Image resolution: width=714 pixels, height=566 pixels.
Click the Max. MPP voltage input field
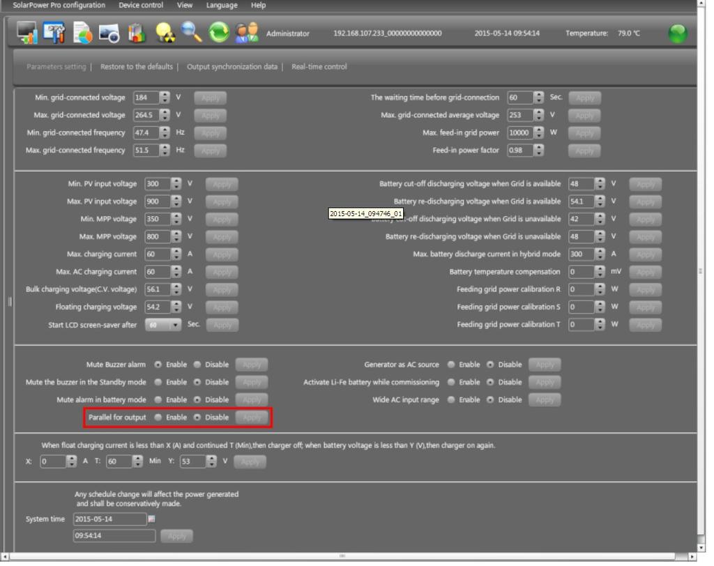point(158,237)
